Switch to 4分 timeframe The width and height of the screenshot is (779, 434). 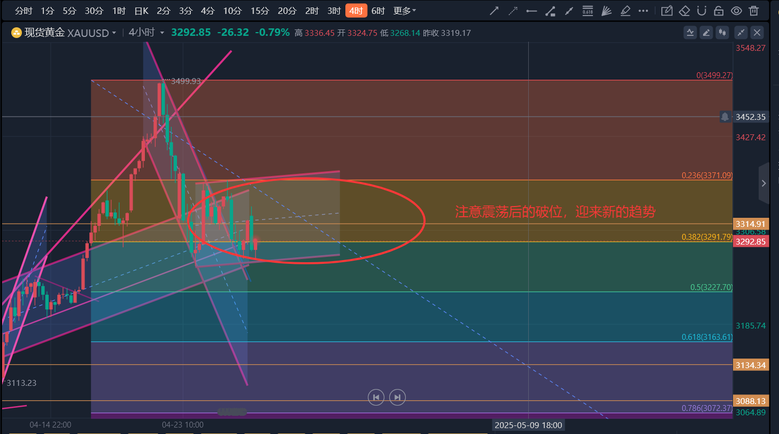207,11
